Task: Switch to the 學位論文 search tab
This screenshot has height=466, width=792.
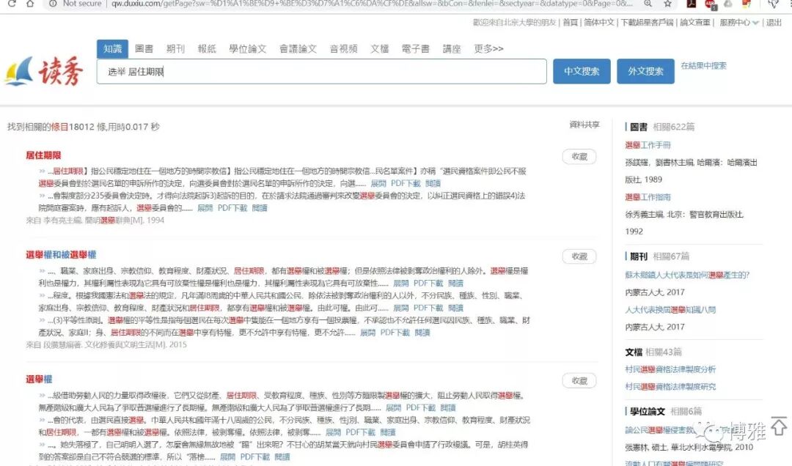Action: pyautogui.click(x=248, y=49)
